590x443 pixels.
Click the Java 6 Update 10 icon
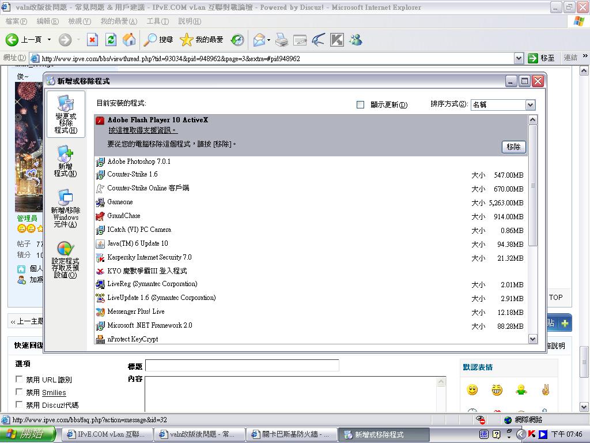tap(100, 244)
